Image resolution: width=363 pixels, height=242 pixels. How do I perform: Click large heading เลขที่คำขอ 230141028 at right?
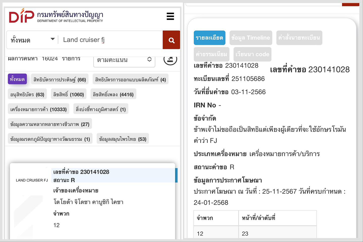click(310, 70)
